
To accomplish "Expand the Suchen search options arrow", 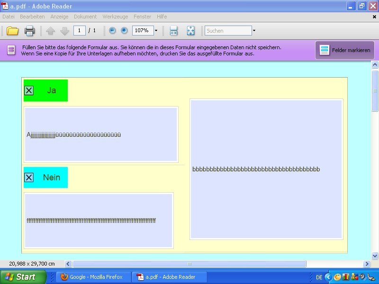I will 254,31.
